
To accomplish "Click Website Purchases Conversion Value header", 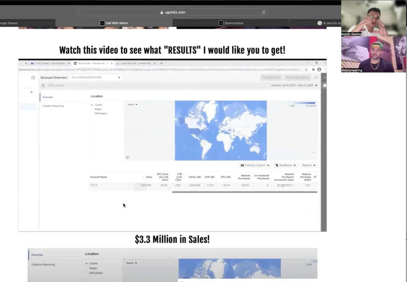I will pos(284,177).
